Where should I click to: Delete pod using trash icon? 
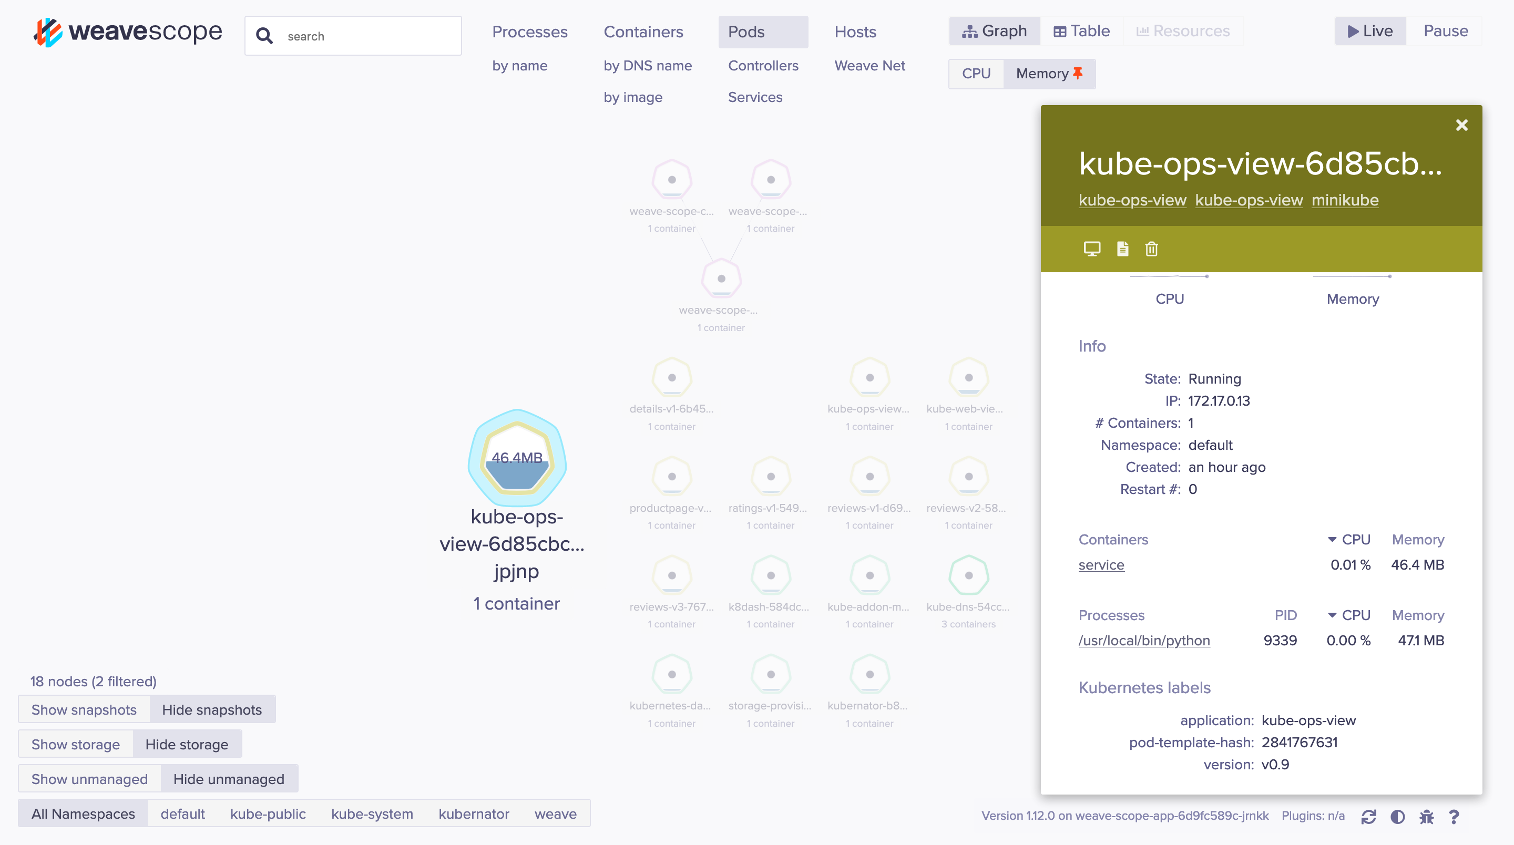[1151, 249]
